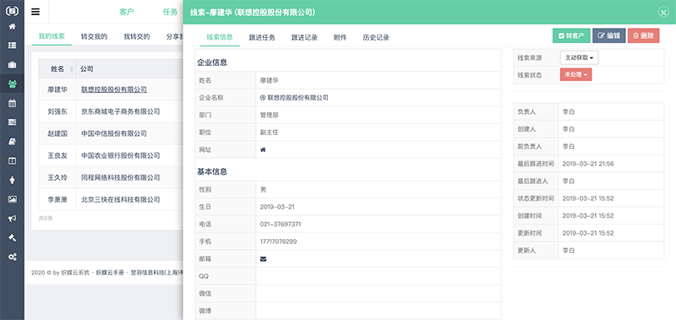
Task: Switch to the 线索信息 tab
Action: point(220,37)
